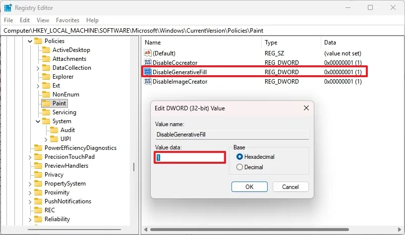Click the Servicing folder icon
The image size is (405, 235).
pyautogui.click(x=46, y=112)
